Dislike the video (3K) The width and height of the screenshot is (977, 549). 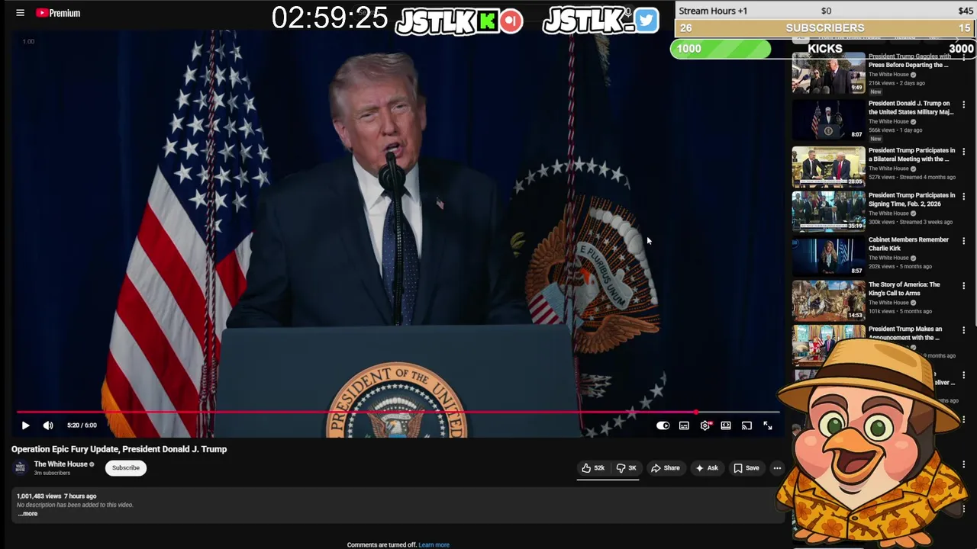point(627,468)
